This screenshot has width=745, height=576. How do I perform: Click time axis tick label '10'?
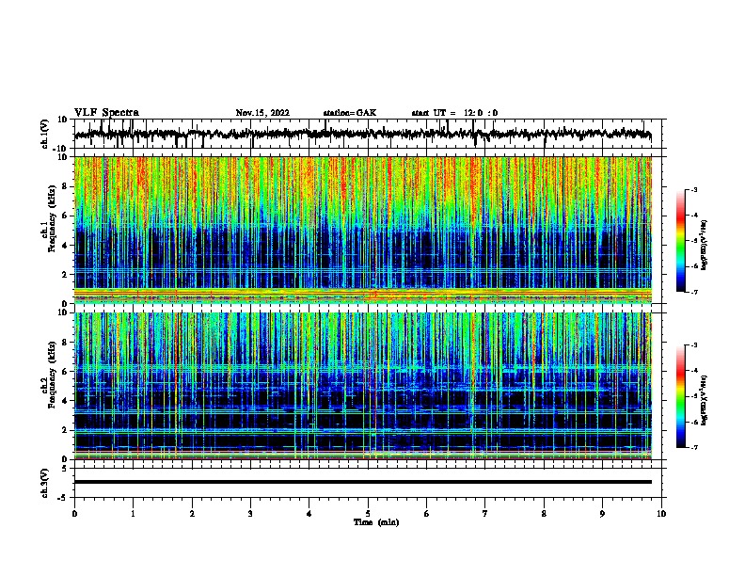point(661,514)
